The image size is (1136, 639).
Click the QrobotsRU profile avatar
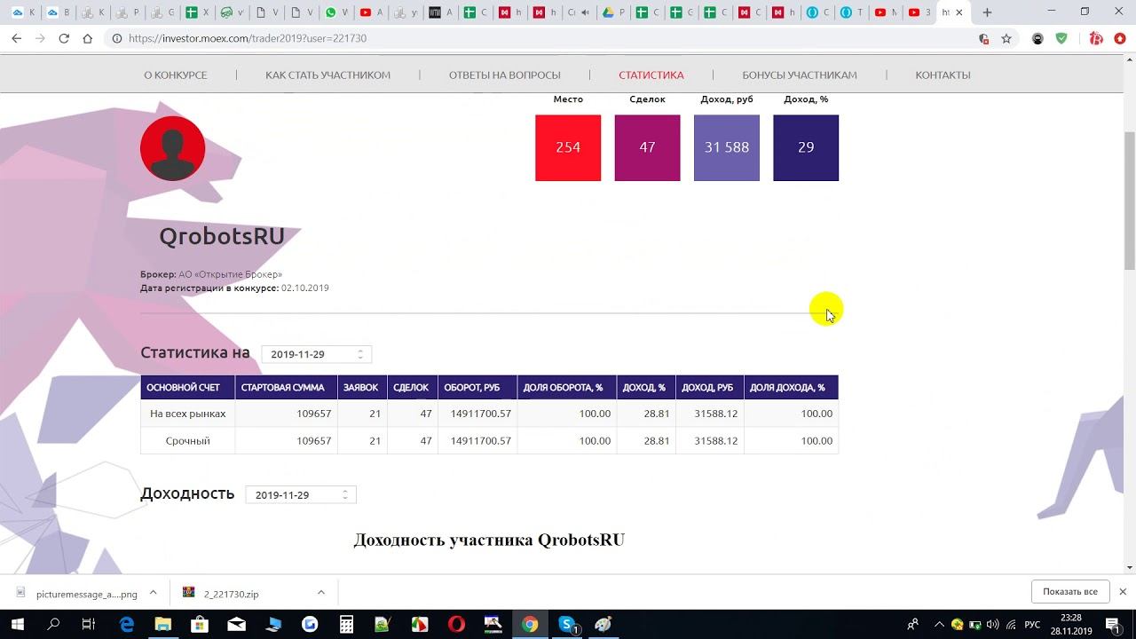172,148
